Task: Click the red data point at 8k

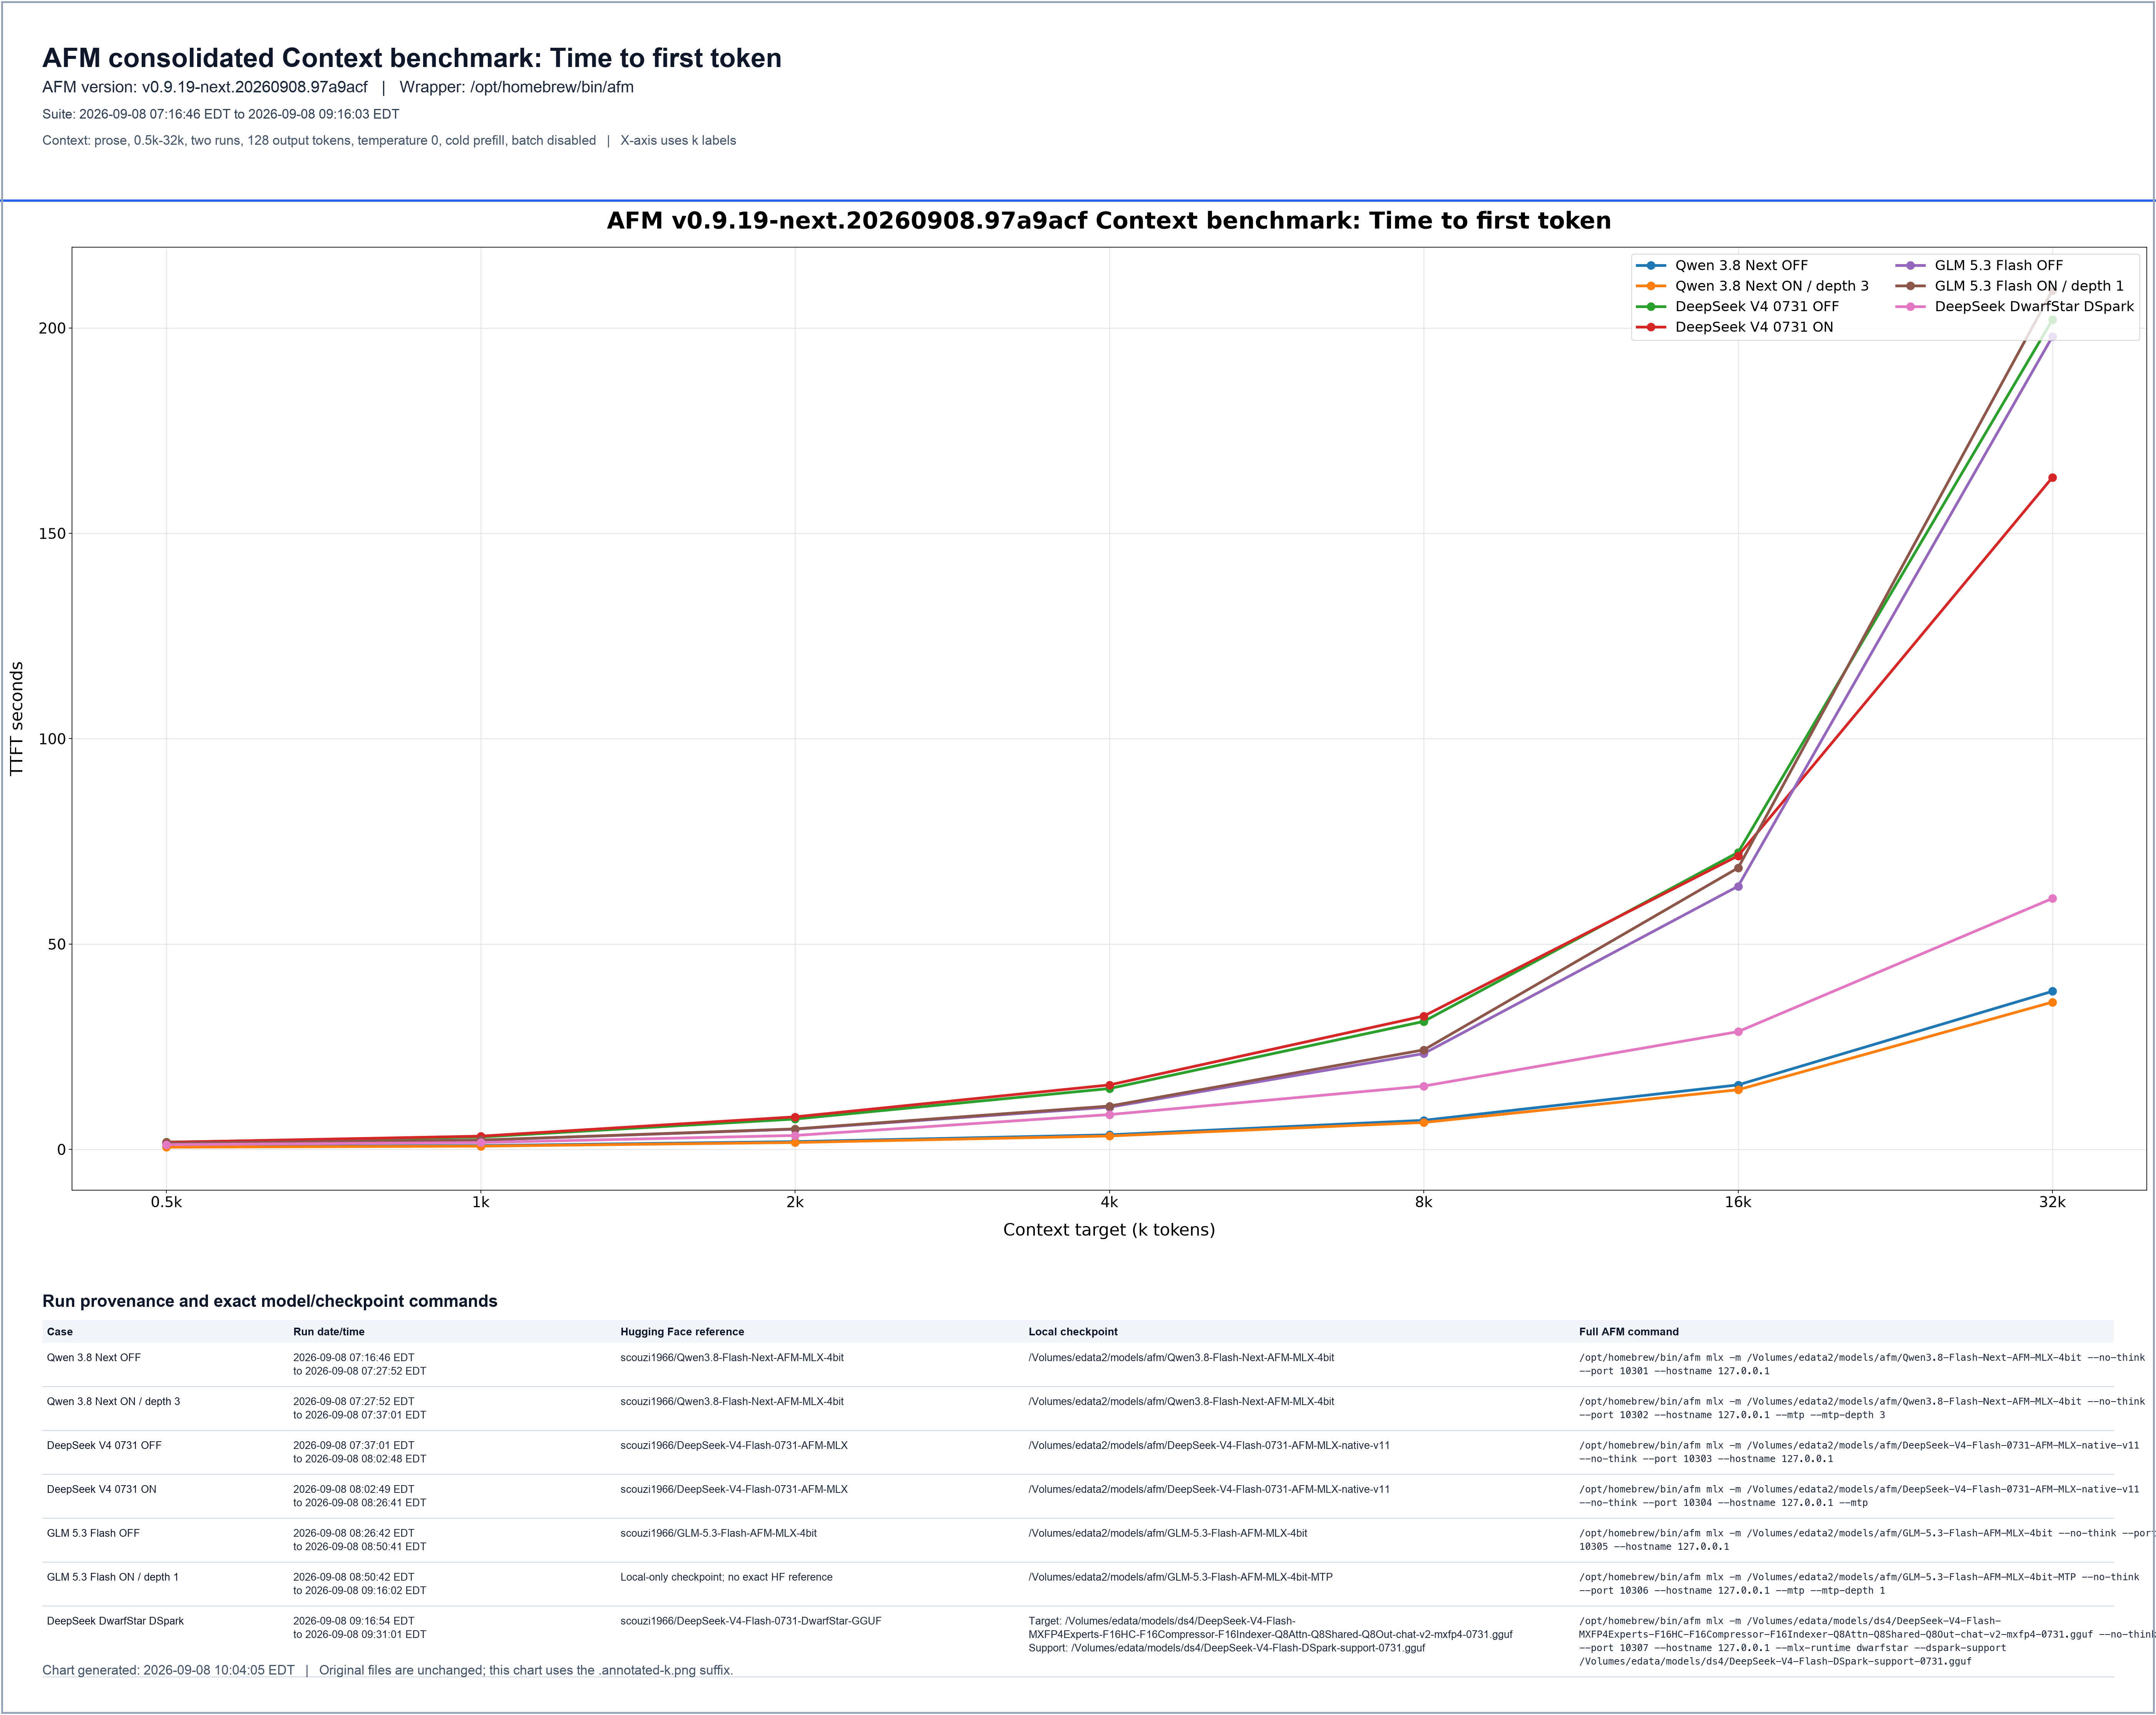Action: click(1424, 1016)
